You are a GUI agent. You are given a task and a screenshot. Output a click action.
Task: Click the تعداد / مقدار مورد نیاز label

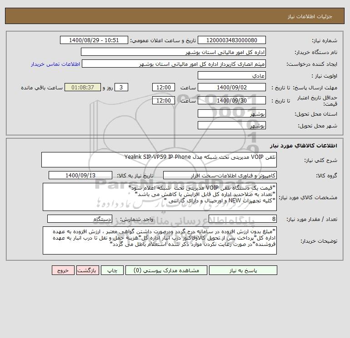pyautogui.click(x=312, y=219)
